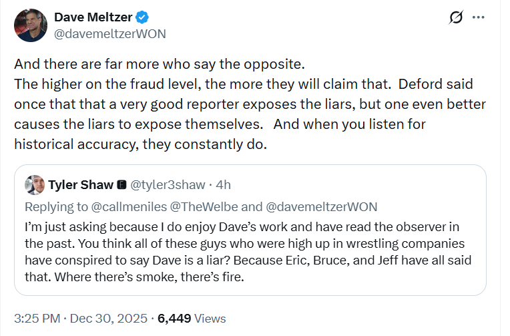This screenshot has width=510, height=336.
Task: Open the three-dot More options menu
Action: [x=479, y=18]
